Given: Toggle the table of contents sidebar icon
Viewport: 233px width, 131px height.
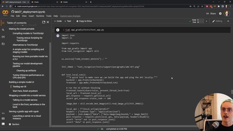Looking at the screenshot, I should [3, 23].
